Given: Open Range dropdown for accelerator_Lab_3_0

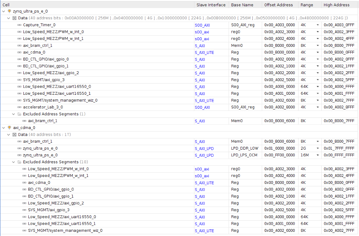Looking at the screenshot, I should (317, 107).
